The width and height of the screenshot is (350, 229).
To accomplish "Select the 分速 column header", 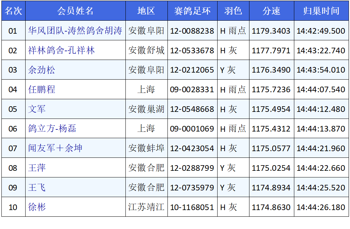I will pyautogui.click(x=271, y=11).
